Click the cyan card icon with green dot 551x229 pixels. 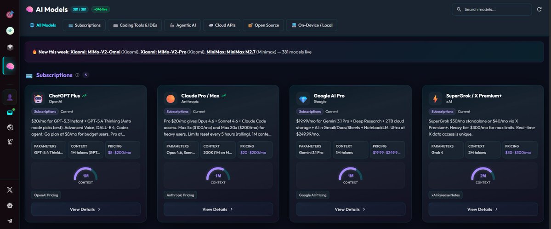[x=10, y=113]
